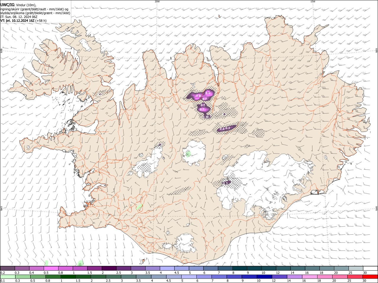This screenshot has height=283, width=378.
Task: Pick the crimson swatch starting at 25 in the rain legend
Action: (x=355, y=277)
